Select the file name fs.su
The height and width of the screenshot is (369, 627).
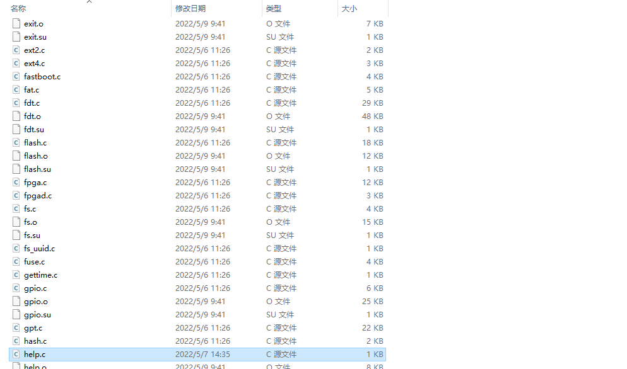(x=32, y=236)
